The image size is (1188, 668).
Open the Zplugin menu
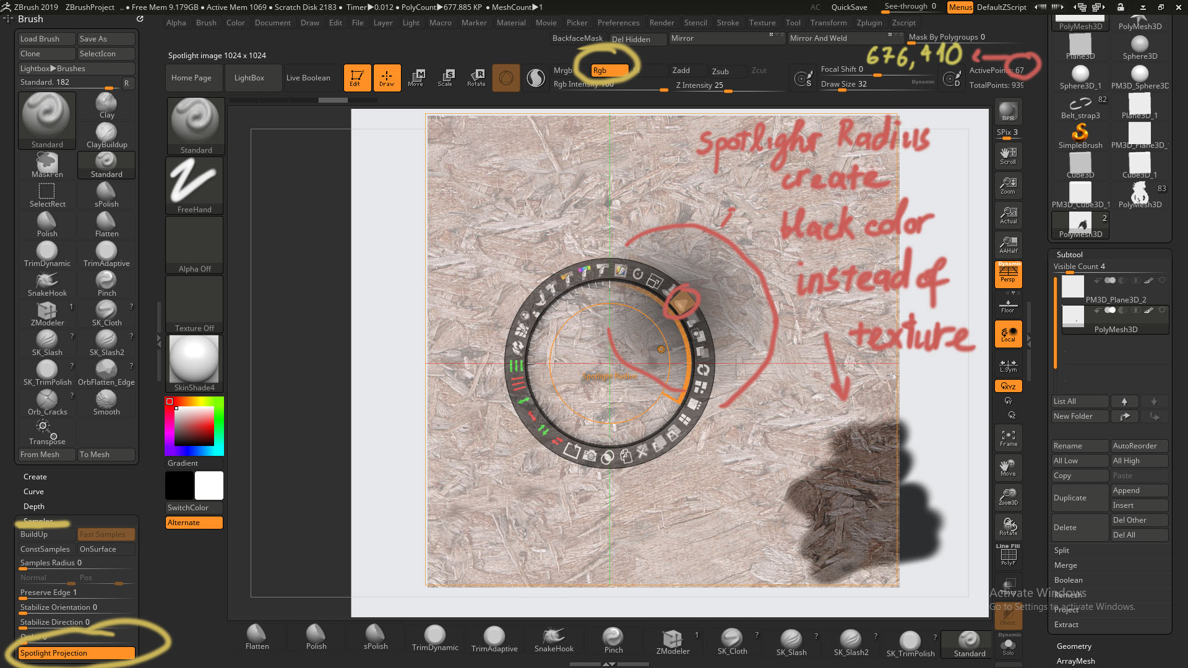[869, 23]
